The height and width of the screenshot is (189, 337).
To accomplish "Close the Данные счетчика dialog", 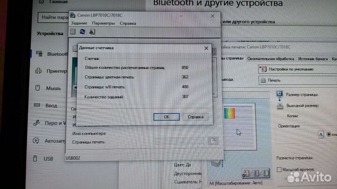I will click(x=206, y=48).
